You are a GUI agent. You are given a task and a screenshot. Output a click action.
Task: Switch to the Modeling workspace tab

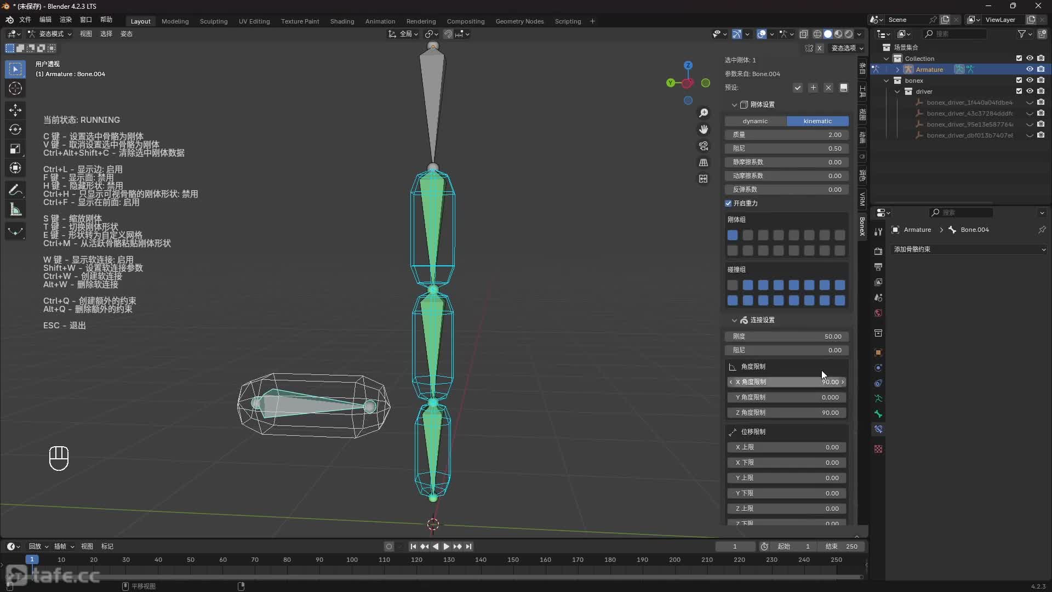(x=175, y=21)
